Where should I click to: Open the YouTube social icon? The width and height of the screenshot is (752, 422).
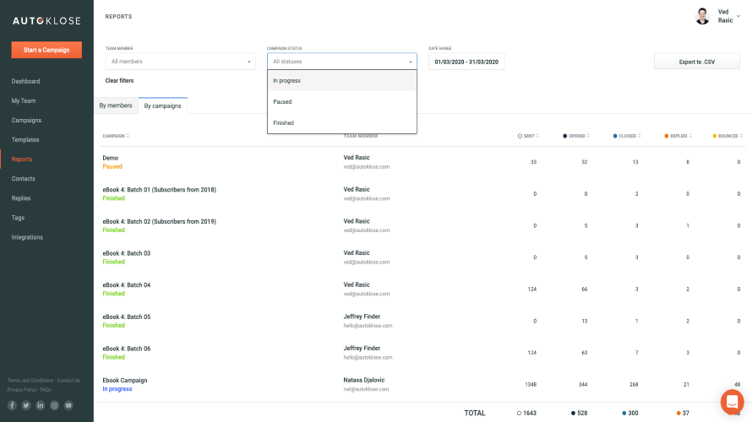point(68,405)
